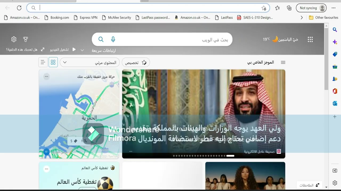Screen dimensions: 341x191
Task: Expand the quick links chevron
Action: [x=82, y=50]
